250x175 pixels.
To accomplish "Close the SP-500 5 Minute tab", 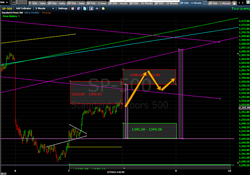I will click(x=205, y=3).
